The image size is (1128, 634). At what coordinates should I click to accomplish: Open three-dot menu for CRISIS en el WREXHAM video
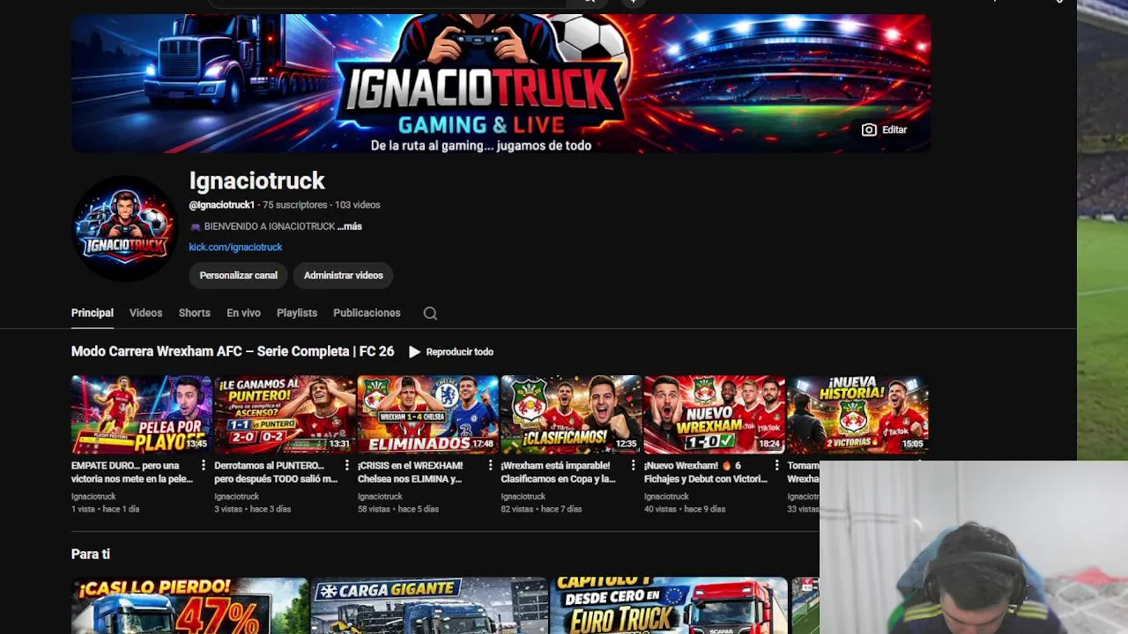[x=490, y=466]
